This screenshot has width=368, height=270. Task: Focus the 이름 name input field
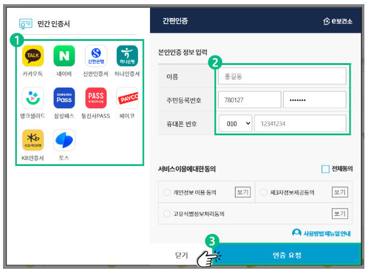pyautogui.click(x=282, y=76)
